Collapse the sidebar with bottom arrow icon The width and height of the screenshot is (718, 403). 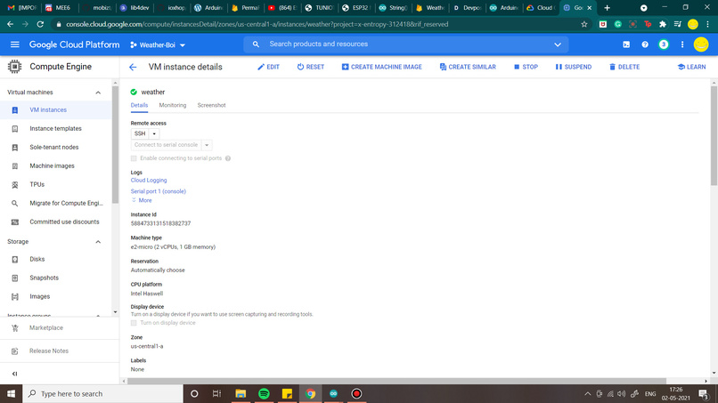point(14,374)
